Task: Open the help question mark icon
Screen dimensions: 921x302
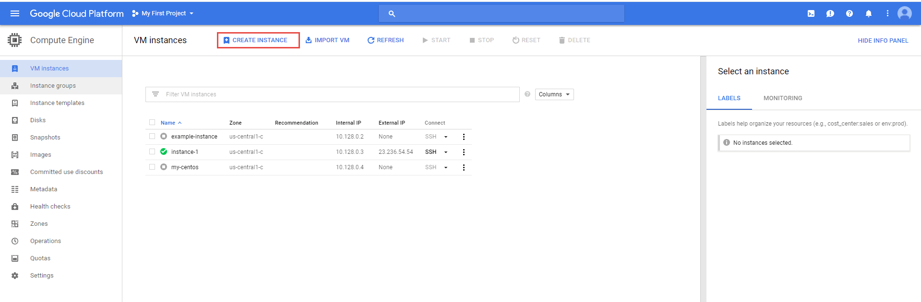Action: coord(849,13)
